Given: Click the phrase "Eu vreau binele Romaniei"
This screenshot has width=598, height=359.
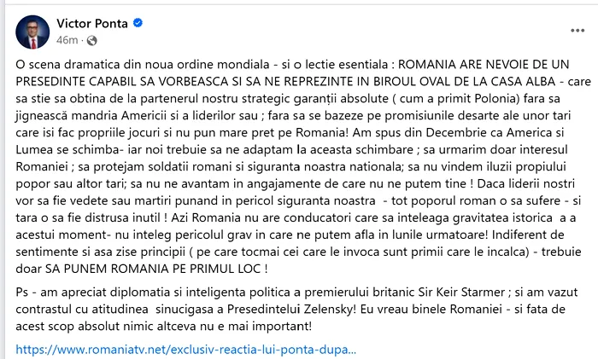Looking at the screenshot, I should (x=409, y=306).
